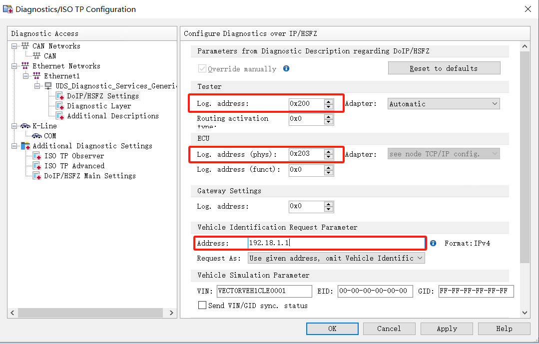Open the Tester Adapter dropdown
539x344 pixels.
444,104
